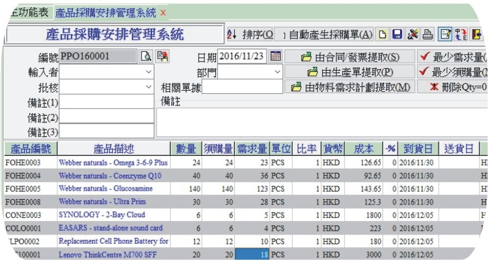This screenshot has height=260, width=488.
Task: Click the 備註(2) input field
Action: pos(106,116)
